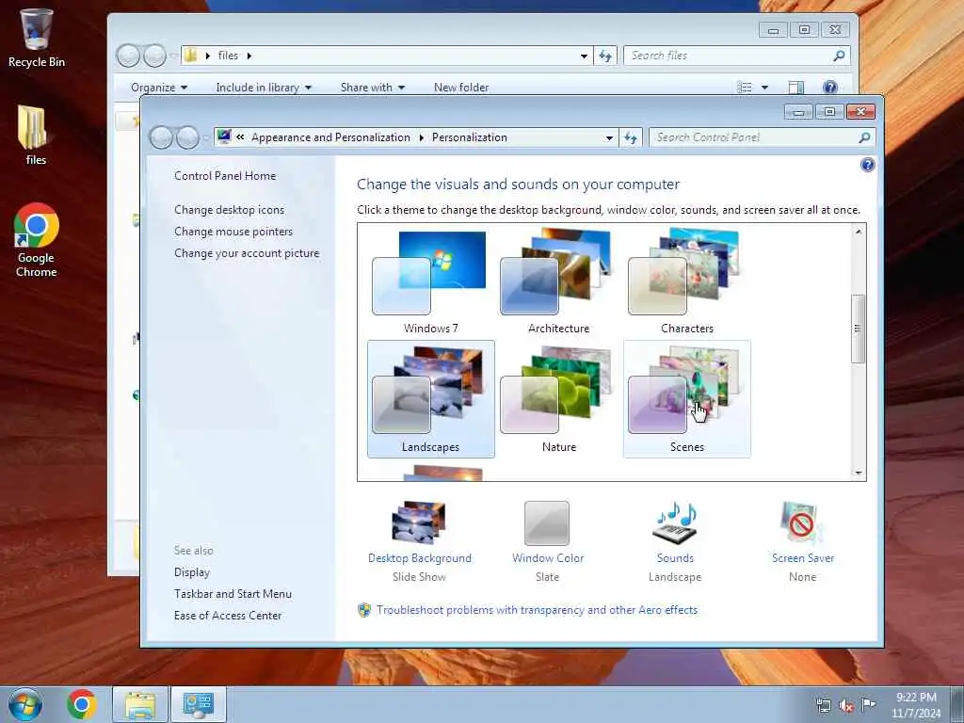Image resolution: width=964 pixels, height=723 pixels.
Task: Open the Recycle Bin desktop icon
Action: (36, 38)
